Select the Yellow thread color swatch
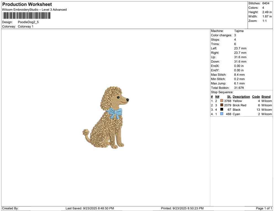Image resolution: width=274 pixels, height=211 pixels. pyautogui.click(x=221, y=101)
